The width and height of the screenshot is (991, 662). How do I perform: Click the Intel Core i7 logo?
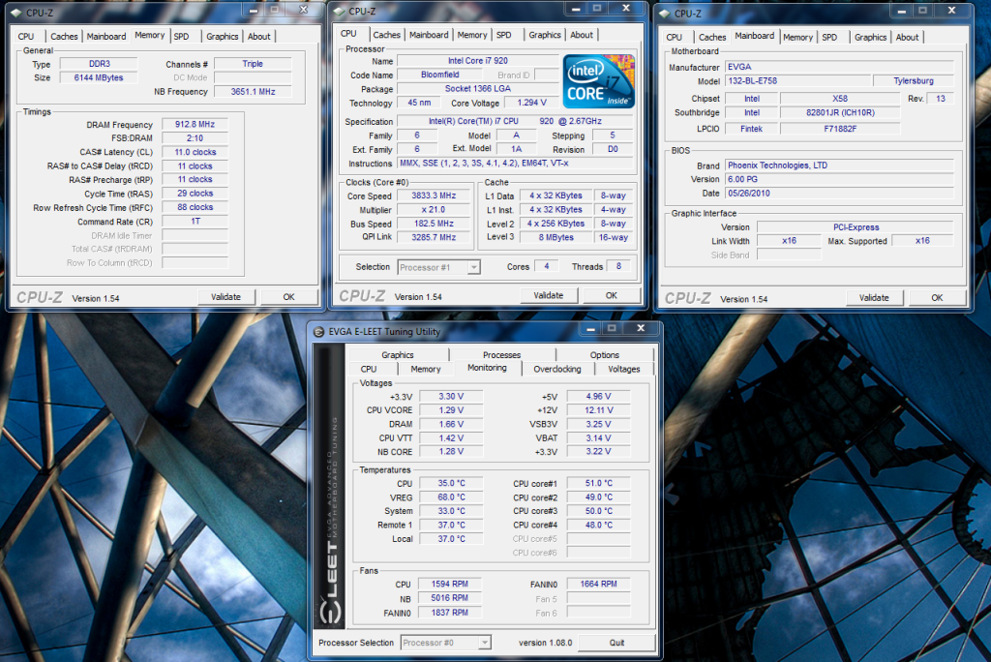click(x=600, y=81)
